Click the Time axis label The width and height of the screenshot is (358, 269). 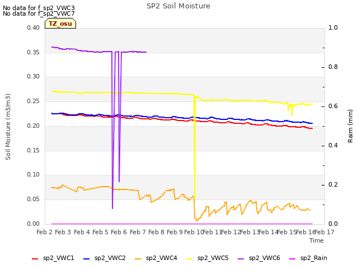coord(317,240)
